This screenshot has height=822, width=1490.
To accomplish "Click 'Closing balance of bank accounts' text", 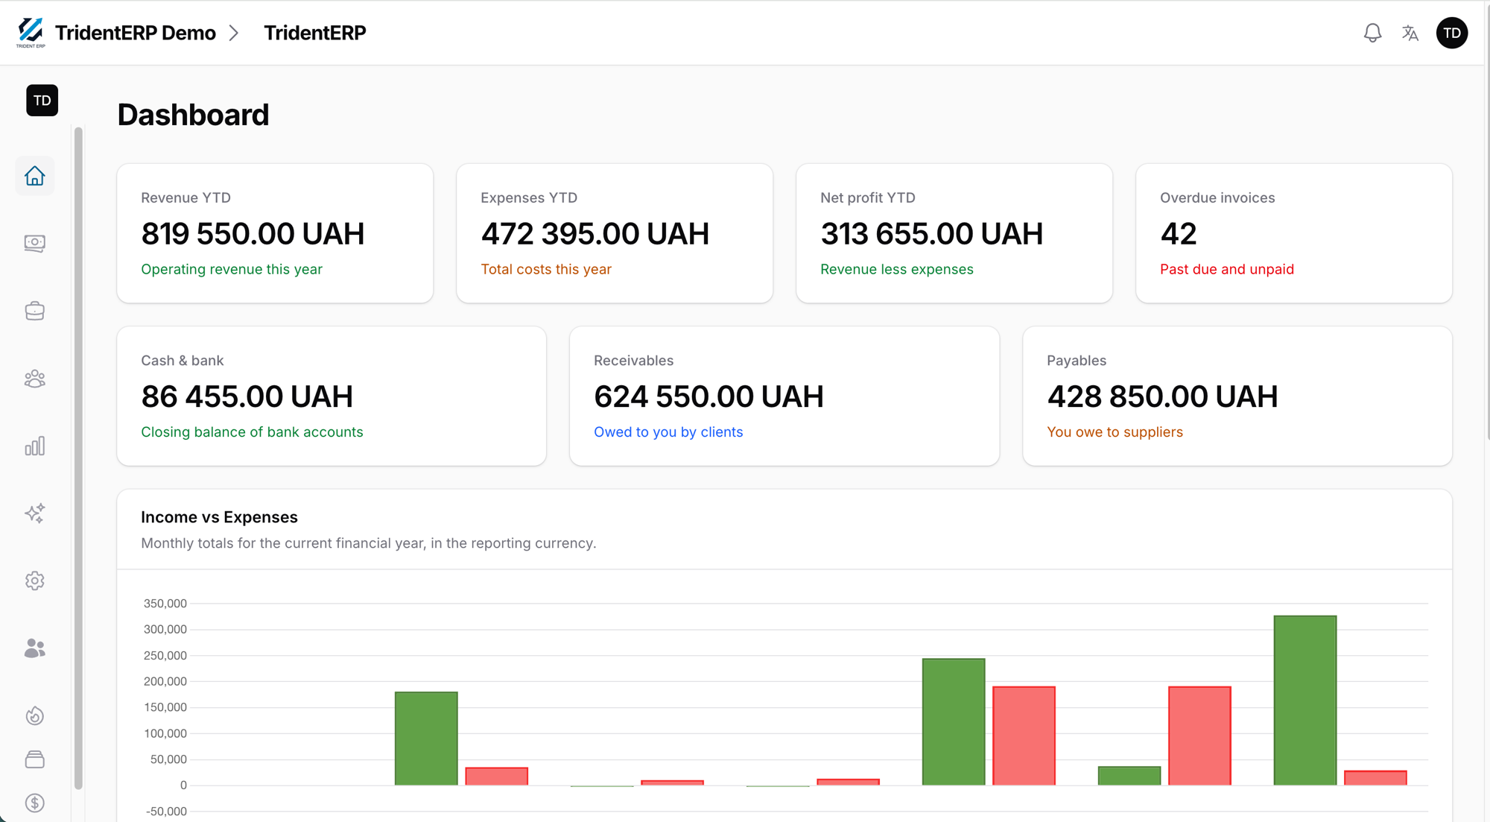I will (252, 432).
